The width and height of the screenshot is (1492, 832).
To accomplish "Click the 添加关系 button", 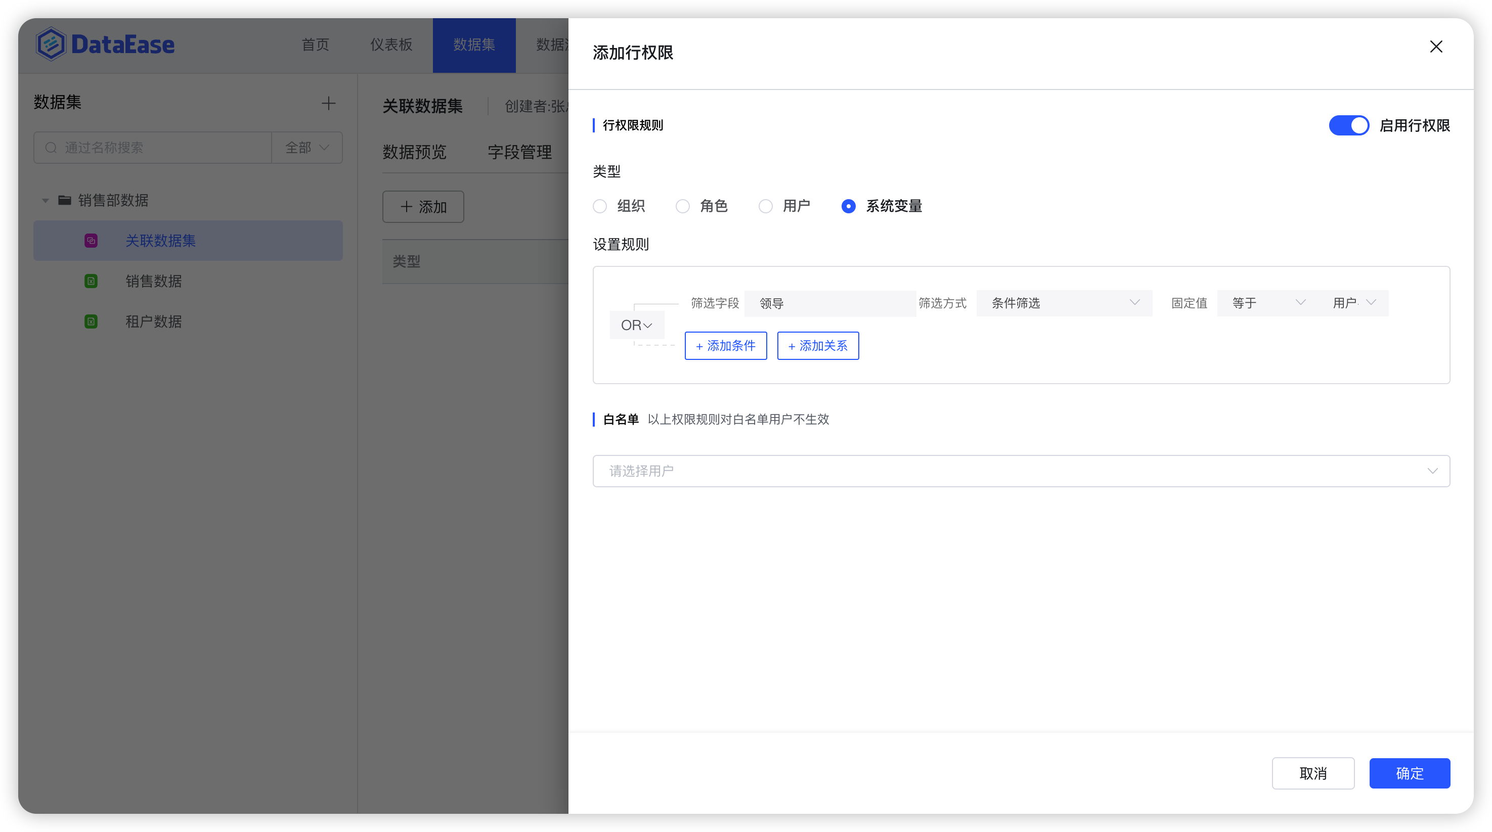I will [818, 346].
